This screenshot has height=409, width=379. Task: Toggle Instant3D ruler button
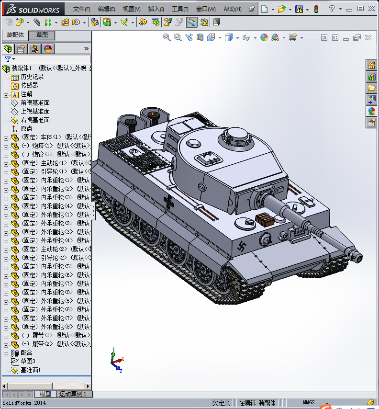191,22
